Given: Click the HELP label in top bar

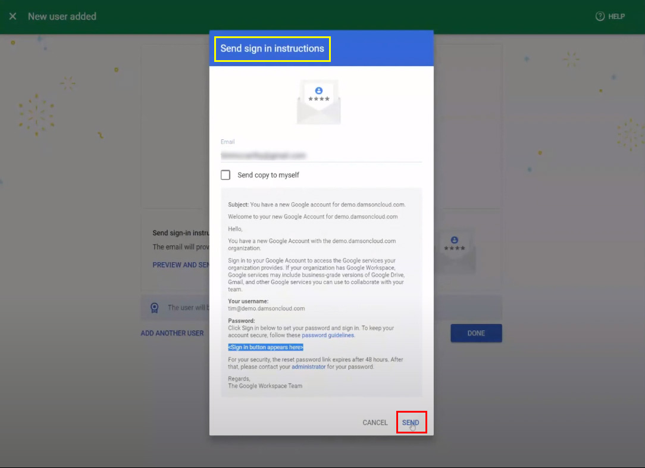Looking at the screenshot, I should [616, 17].
